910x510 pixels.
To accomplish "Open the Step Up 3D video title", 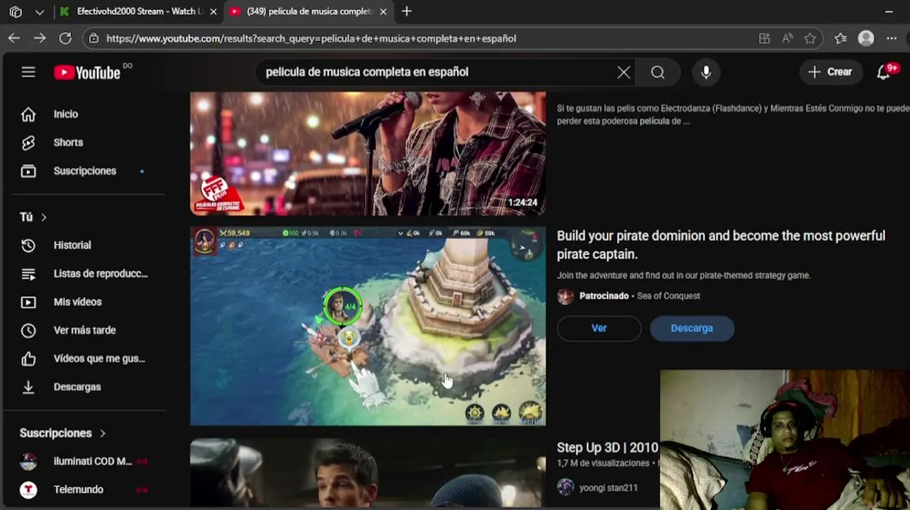I will pos(607,448).
